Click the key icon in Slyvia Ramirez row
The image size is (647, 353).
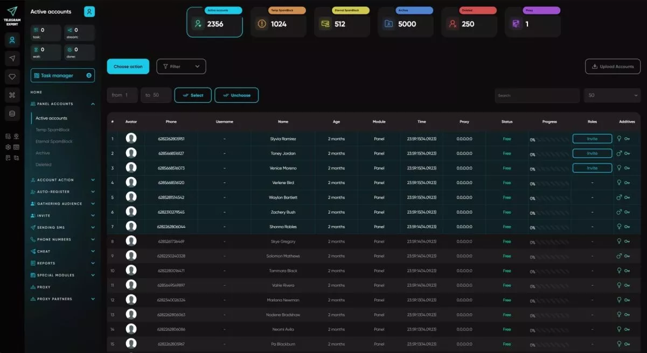click(627, 139)
